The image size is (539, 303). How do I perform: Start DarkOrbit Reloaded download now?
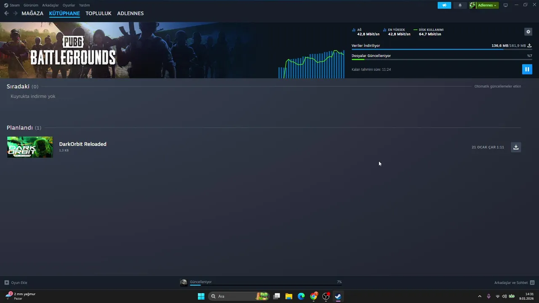point(516,147)
